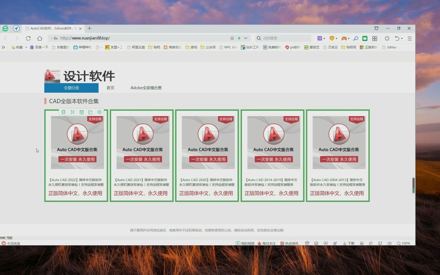Click the 设计软件 site logo
The height and width of the screenshot is (275, 440).
tap(80, 76)
